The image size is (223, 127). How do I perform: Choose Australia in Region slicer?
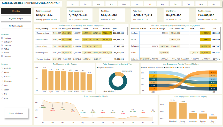(2, 68)
